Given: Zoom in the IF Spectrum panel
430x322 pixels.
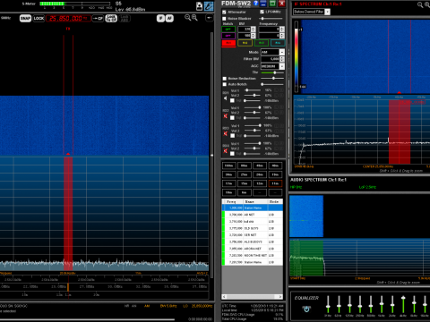Looking at the screenshot, I should coord(427,4).
